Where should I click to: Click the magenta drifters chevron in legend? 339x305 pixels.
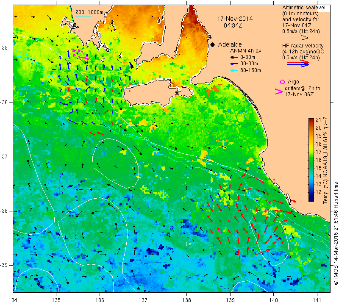[x=279, y=91]
